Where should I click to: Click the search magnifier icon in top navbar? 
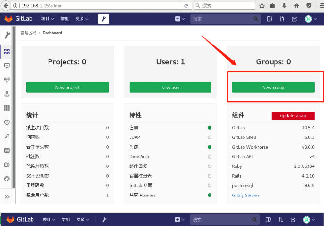click(256, 19)
